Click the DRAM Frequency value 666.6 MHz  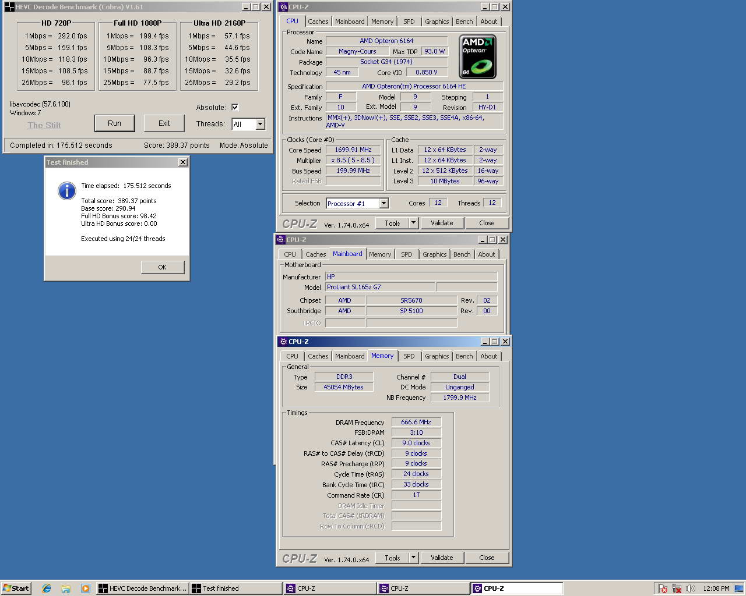(x=416, y=422)
